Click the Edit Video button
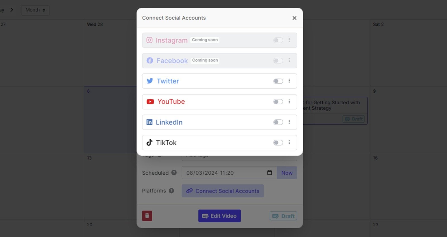Image resolution: width=447 pixels, height=237 pixels. point(219,216)
